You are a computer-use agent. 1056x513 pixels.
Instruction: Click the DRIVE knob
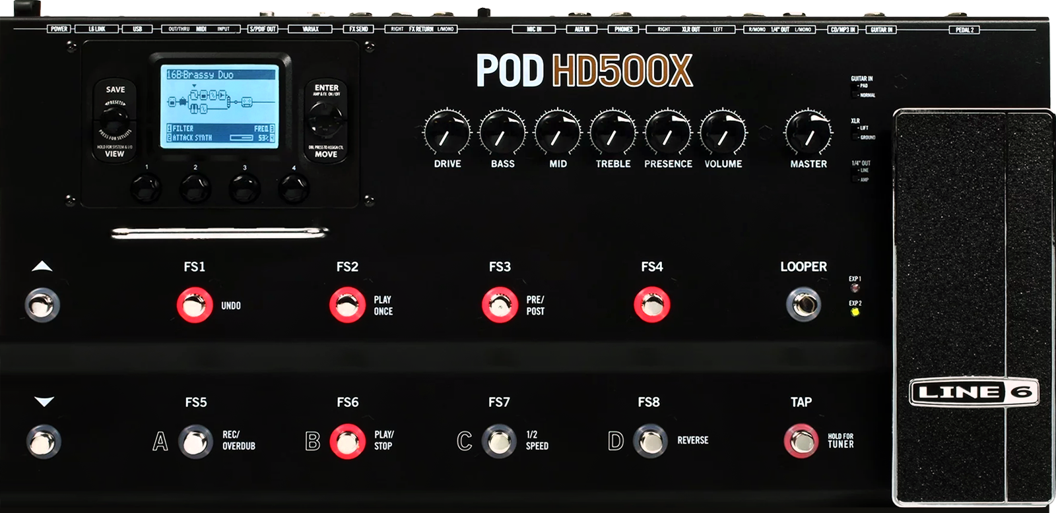tap(447, 133)
